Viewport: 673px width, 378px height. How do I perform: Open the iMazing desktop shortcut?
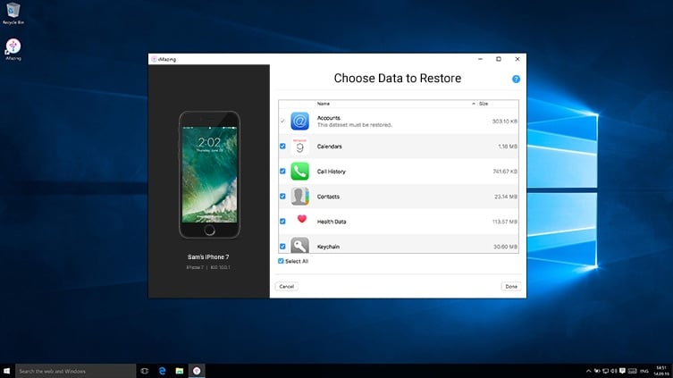13,49
